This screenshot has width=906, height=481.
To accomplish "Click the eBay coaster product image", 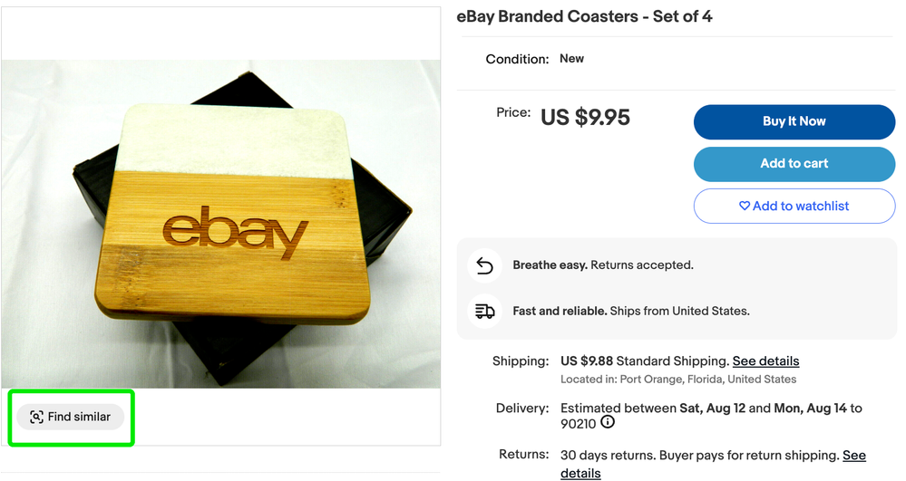I will 221,225.
